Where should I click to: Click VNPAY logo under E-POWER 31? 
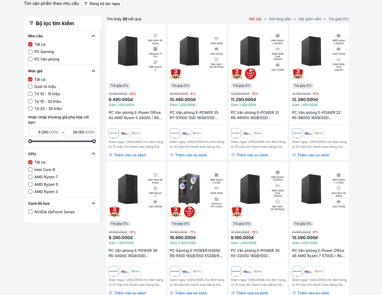point(247,133)
